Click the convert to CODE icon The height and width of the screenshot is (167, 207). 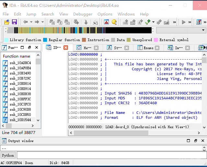[125, 22]
